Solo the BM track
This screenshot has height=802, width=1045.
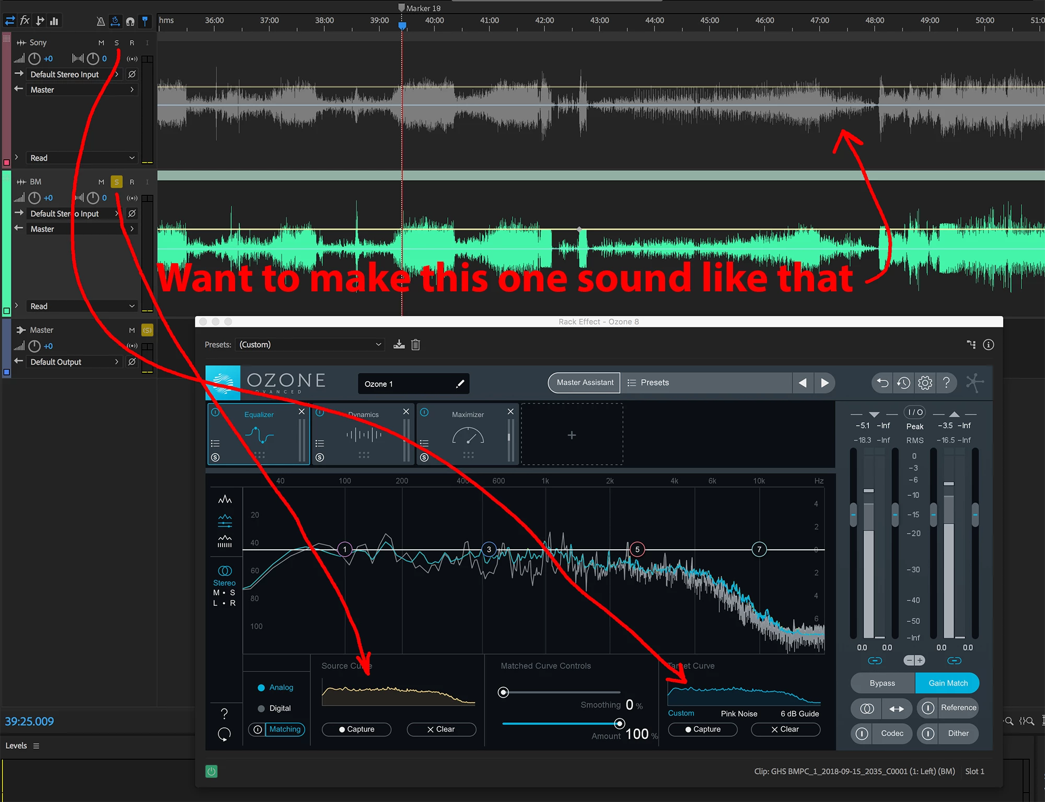pyautogui.click(x=117, y=182)
